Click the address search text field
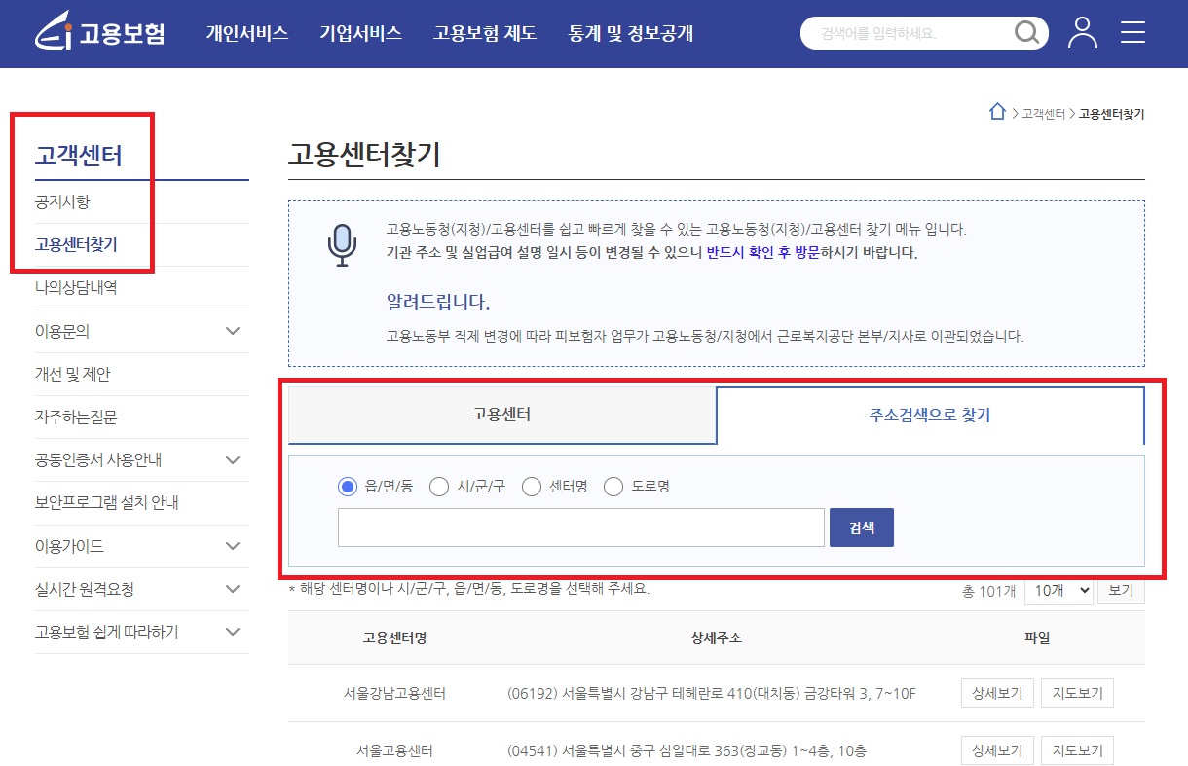Image resolution: width=1188 pixels, height=766 pixels. (581, 528)
